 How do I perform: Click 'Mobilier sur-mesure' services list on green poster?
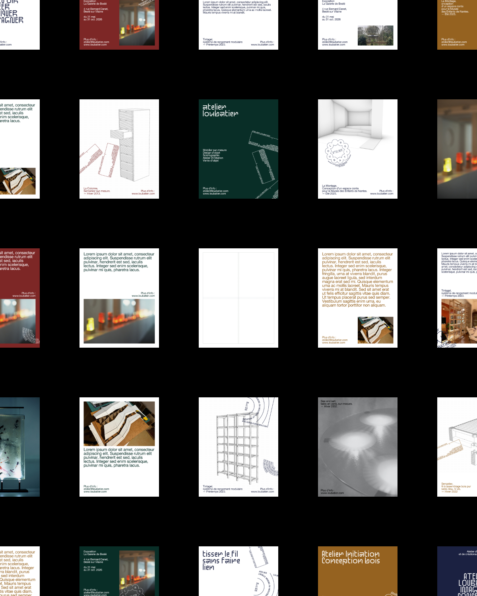(x=215, y=155)
